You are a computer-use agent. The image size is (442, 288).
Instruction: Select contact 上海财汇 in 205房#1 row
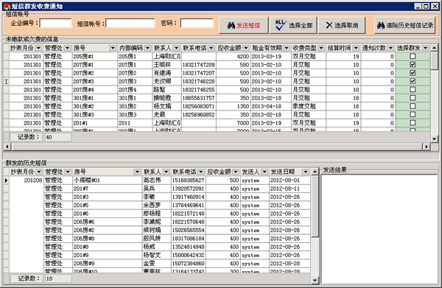pos(167,57)
